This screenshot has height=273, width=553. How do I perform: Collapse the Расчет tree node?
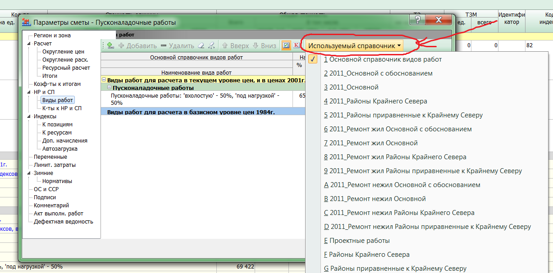[x=29, y=44]
